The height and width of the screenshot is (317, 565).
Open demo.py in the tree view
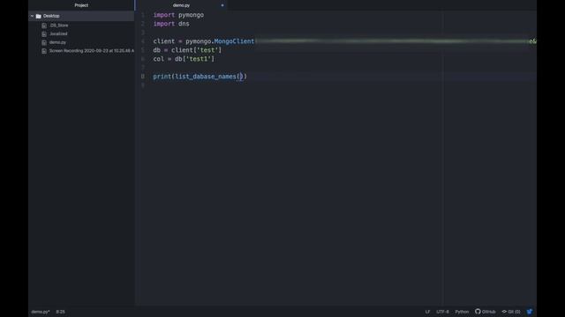pos(57,42)
